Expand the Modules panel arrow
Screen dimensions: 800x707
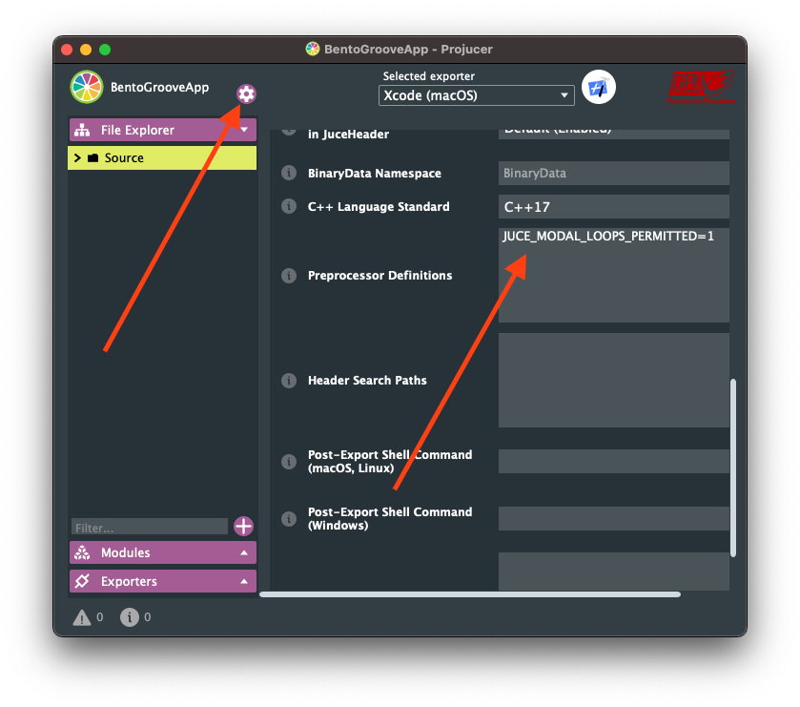click(x=244, y=552)
